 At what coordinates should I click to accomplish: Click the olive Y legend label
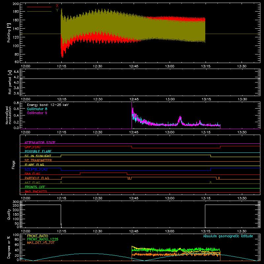[57, 10]
